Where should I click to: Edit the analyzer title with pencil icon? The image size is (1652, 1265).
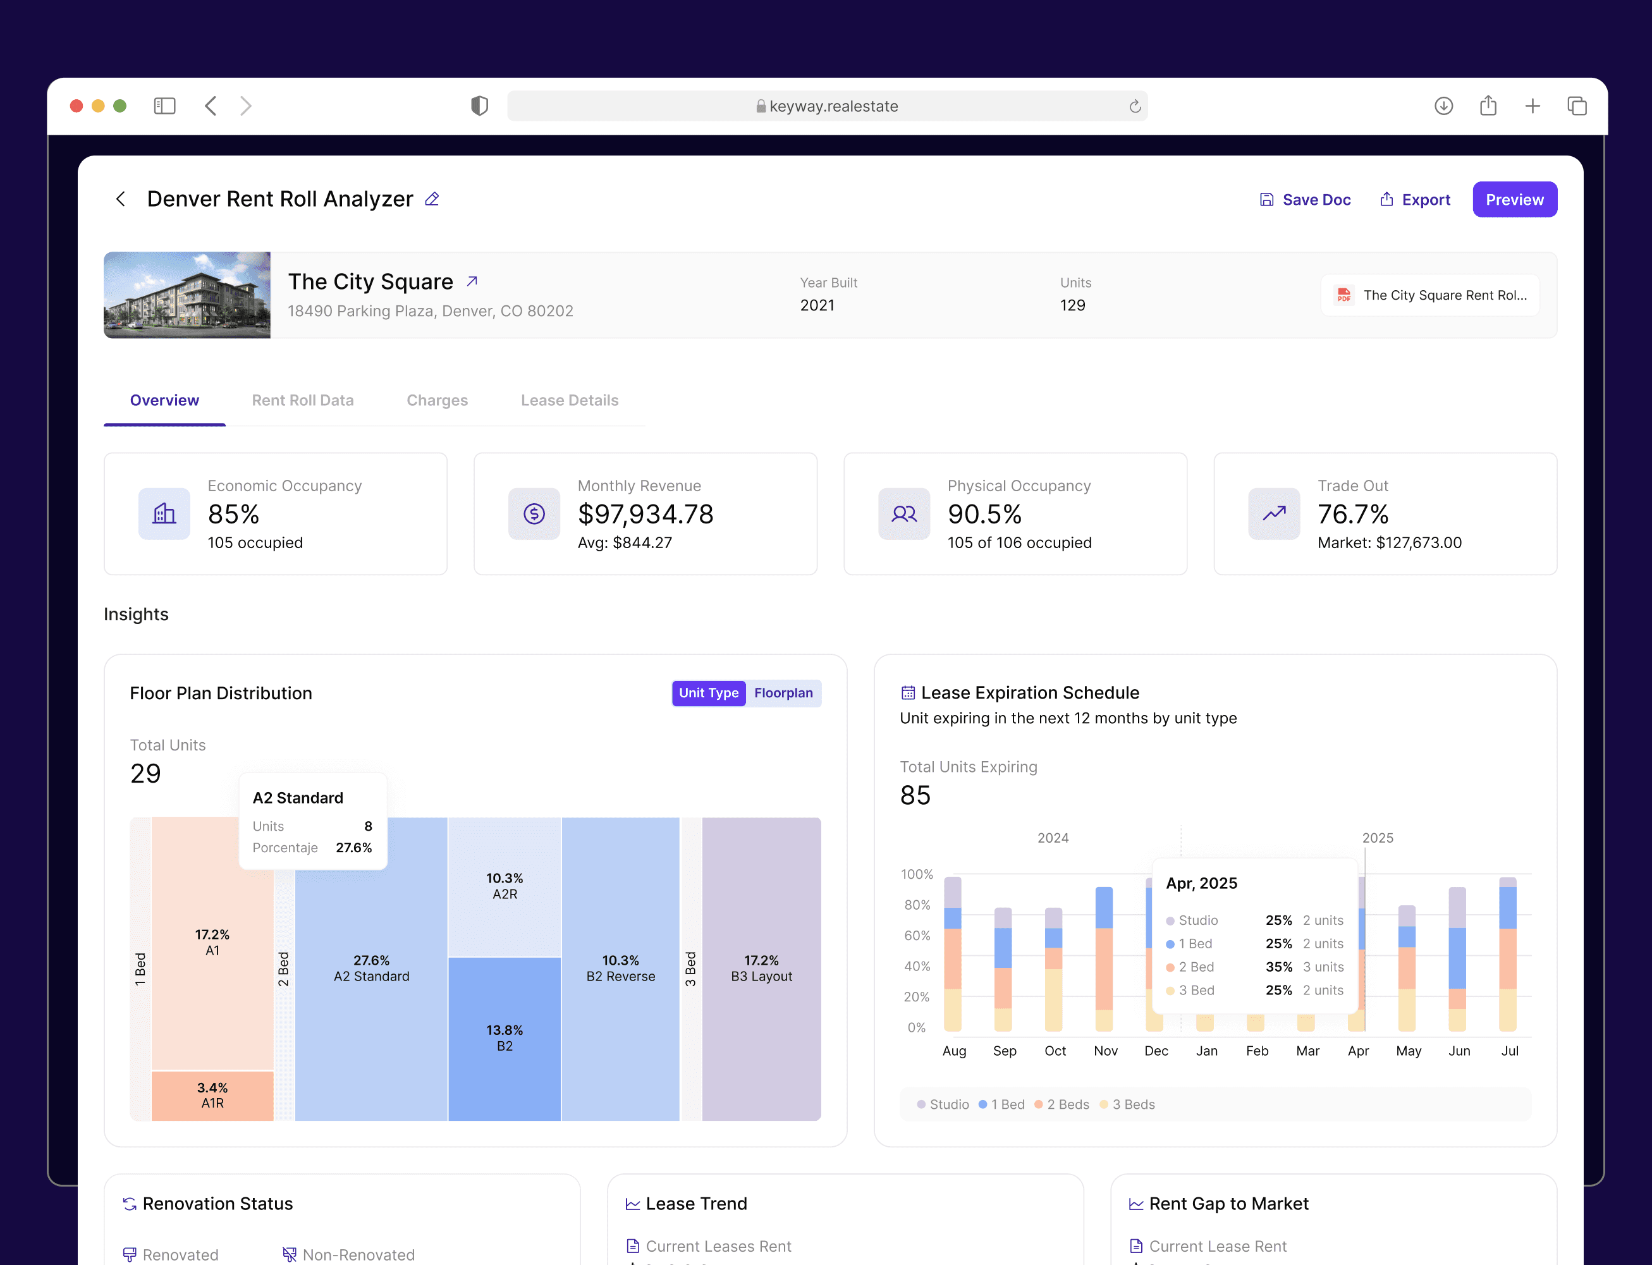point(432,199)
